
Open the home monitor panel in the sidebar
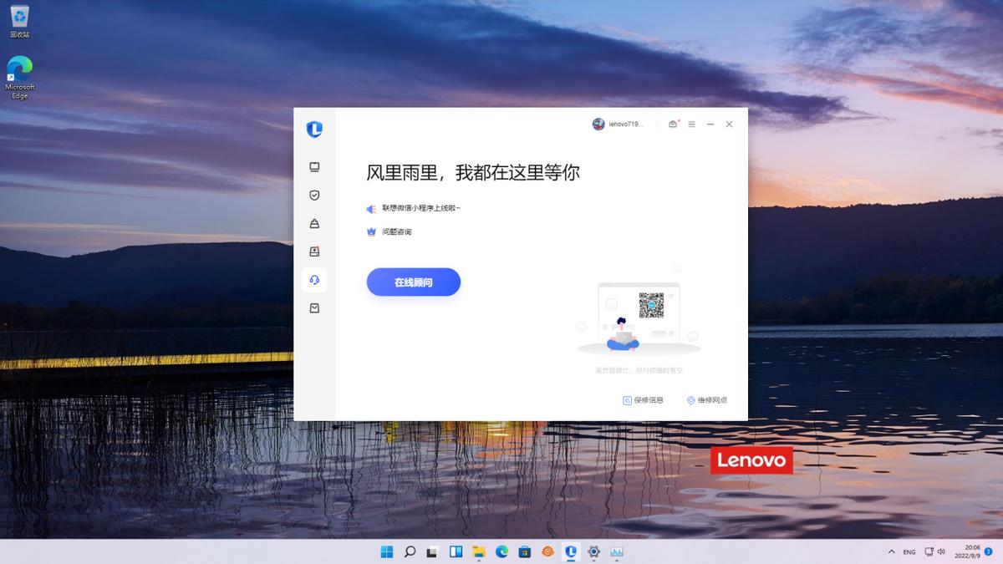tap(314, 166)
